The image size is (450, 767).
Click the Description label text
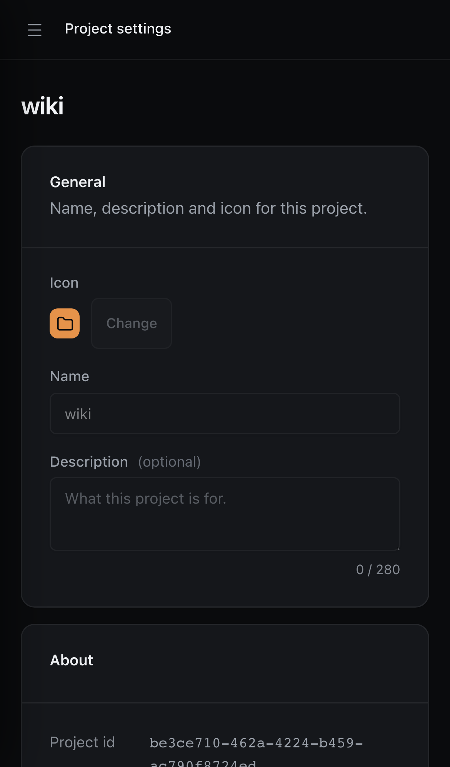tap(89, 462)
